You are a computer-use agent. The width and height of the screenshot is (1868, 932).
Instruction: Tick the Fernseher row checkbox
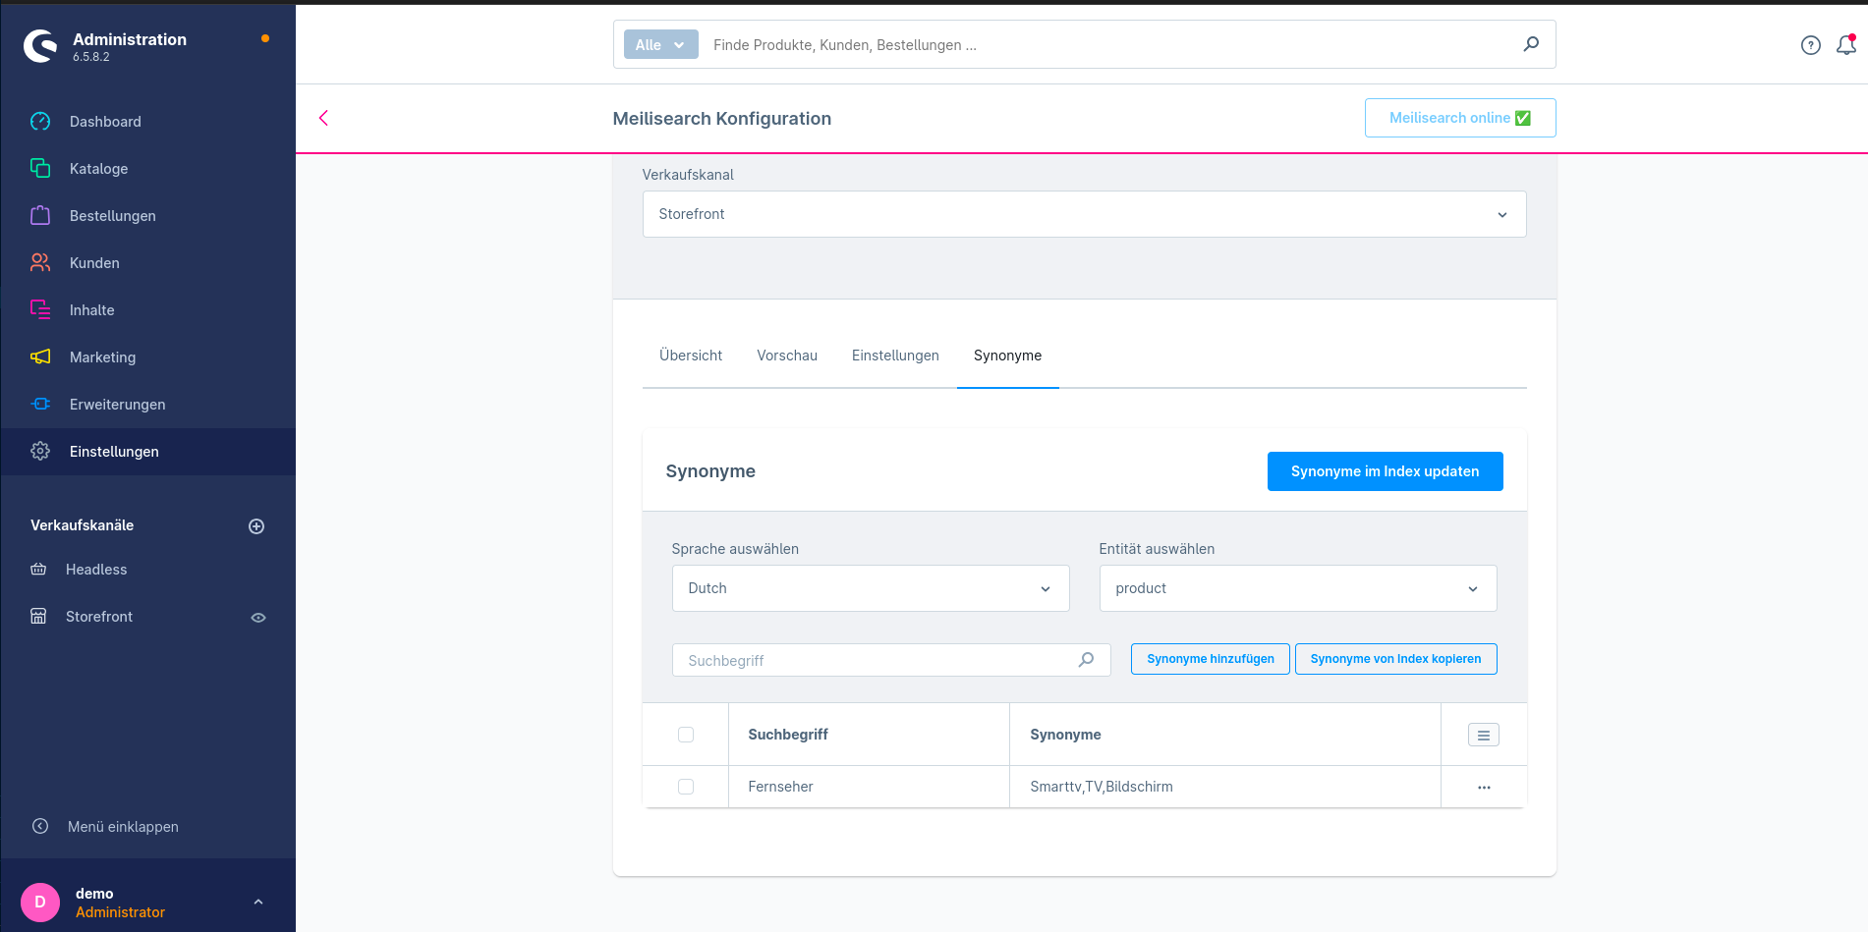click(686, 787)
